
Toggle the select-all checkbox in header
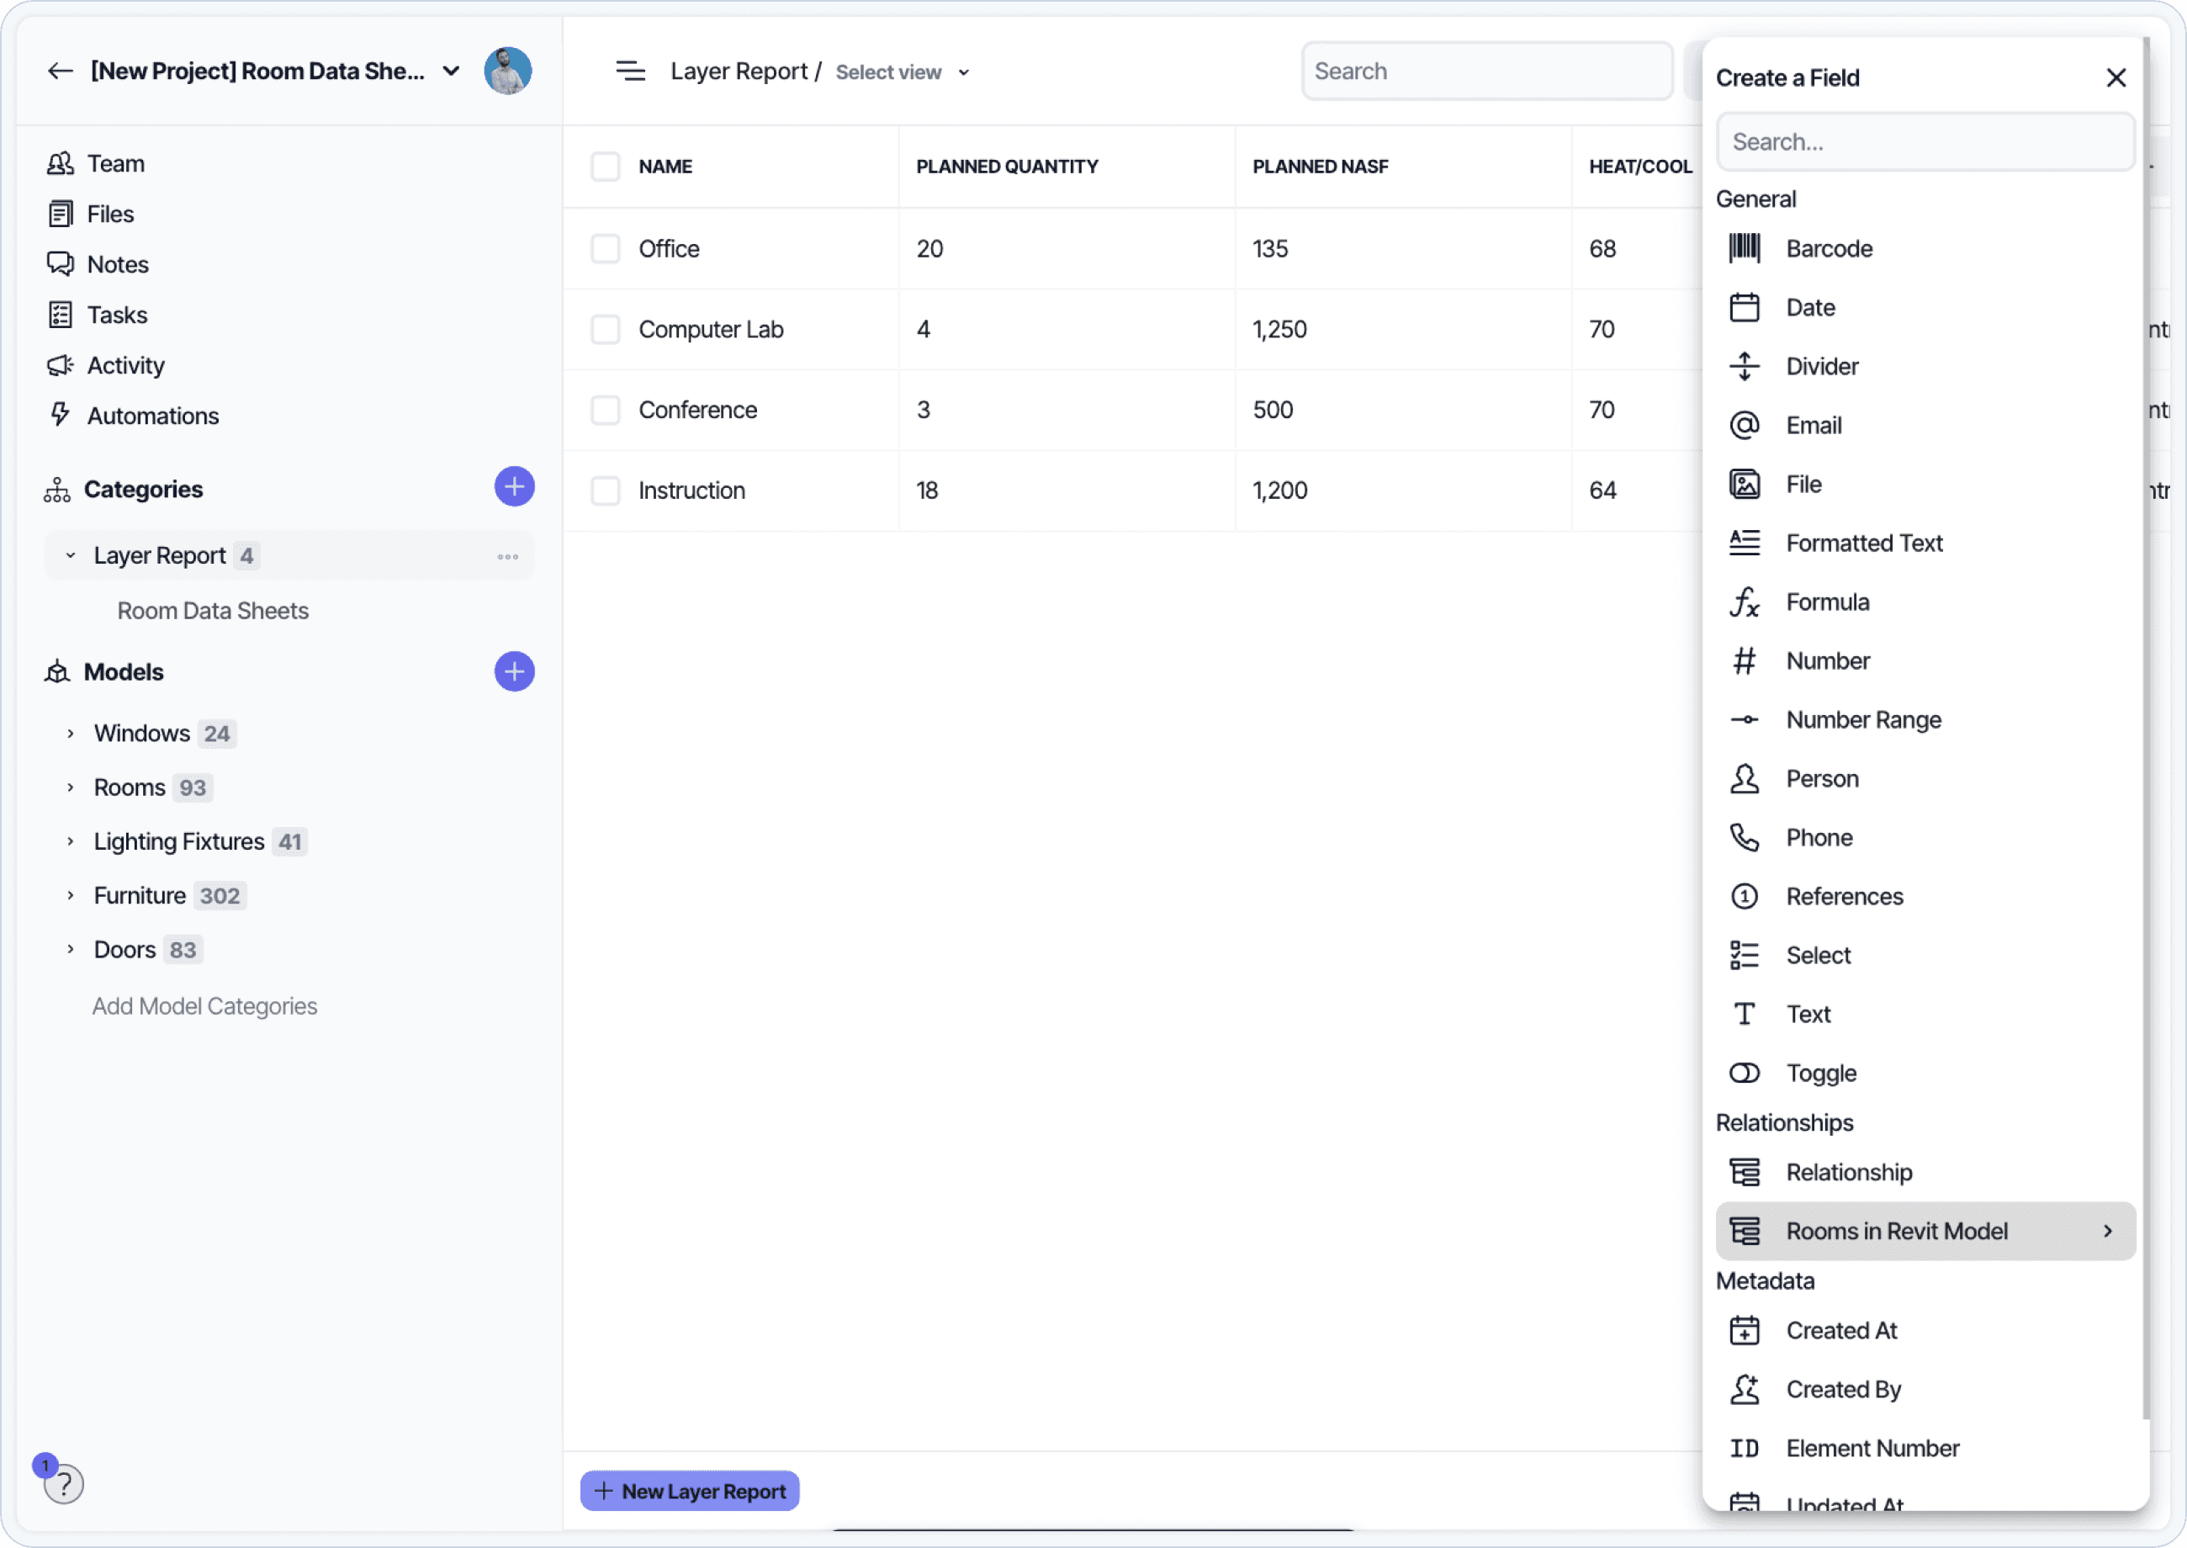[x=605, y=167]
